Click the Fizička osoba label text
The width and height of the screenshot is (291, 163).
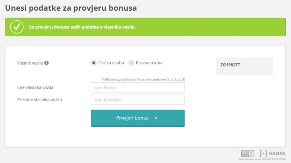pos(111,63)
